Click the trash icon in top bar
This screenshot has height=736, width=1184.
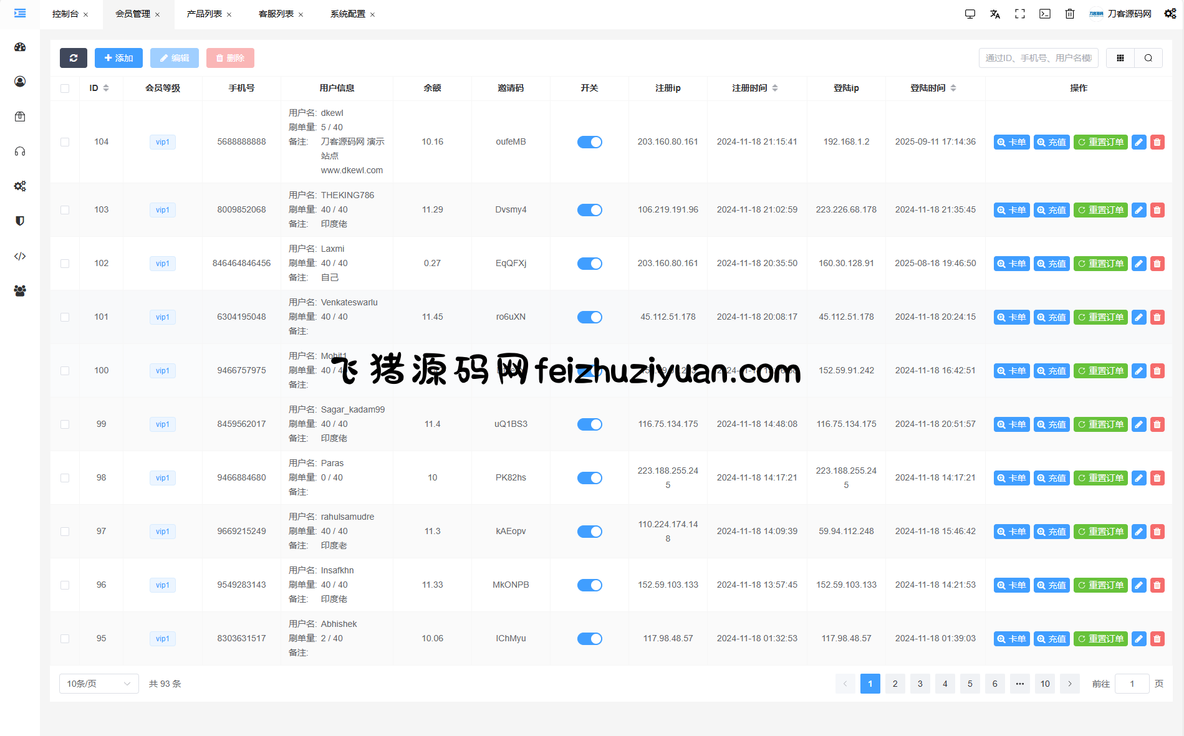[1070, 14]
